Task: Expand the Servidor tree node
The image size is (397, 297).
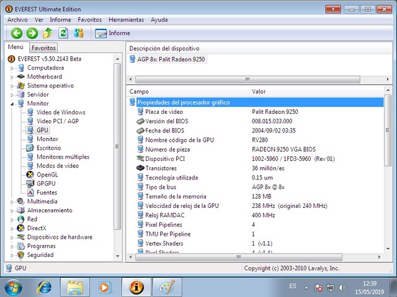Action: [12, 95]
